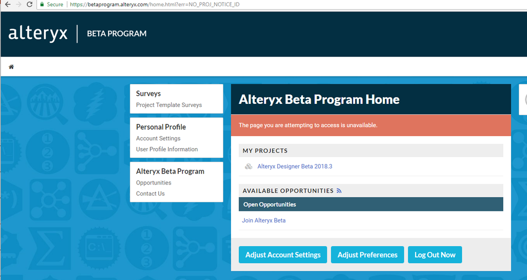Click the Alteryx Designer Beta project icon

[x=248, y=167]
